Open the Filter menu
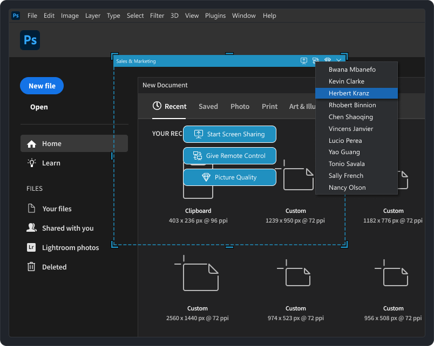This screenshot has height=346, width=434. point(157,16)
